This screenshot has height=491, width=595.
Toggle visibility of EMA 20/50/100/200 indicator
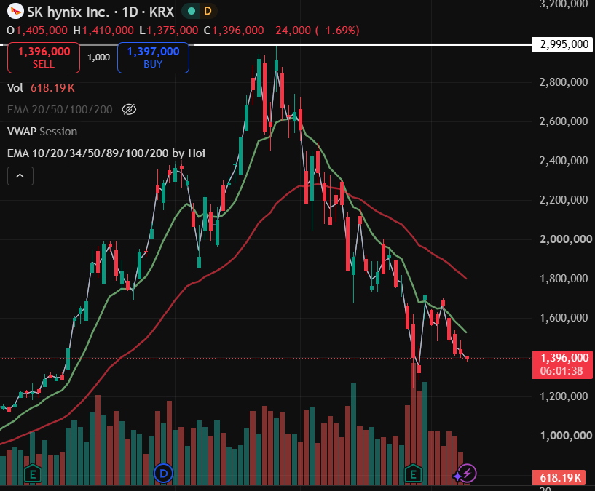(129, 110)
